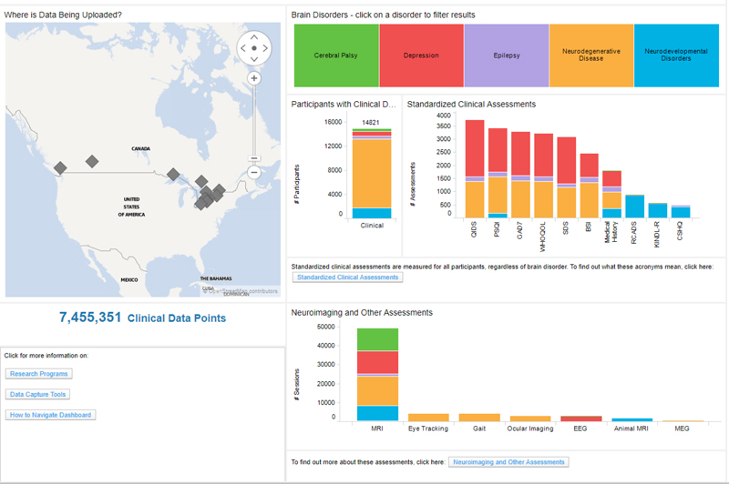Click the 7,455,351 Clinical Data Points text
729x484 pixels.
pyautogui.click(x=142, y=318)
